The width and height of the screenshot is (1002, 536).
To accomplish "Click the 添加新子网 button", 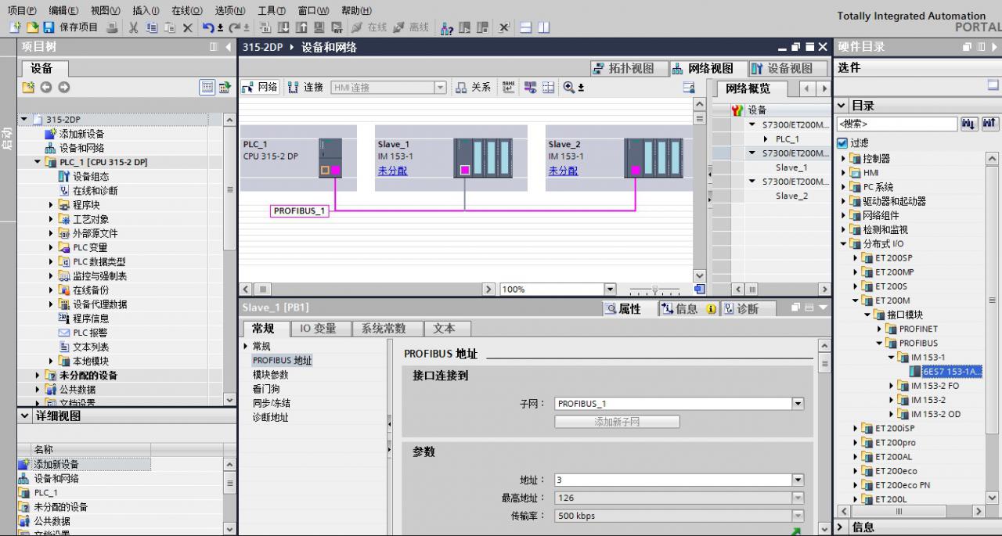I will click(x=617, y=422).
